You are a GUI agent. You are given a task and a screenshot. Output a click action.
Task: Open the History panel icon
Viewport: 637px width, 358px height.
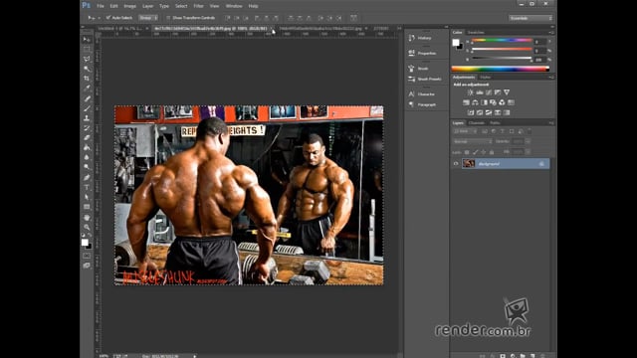click(x=411, y=38)
